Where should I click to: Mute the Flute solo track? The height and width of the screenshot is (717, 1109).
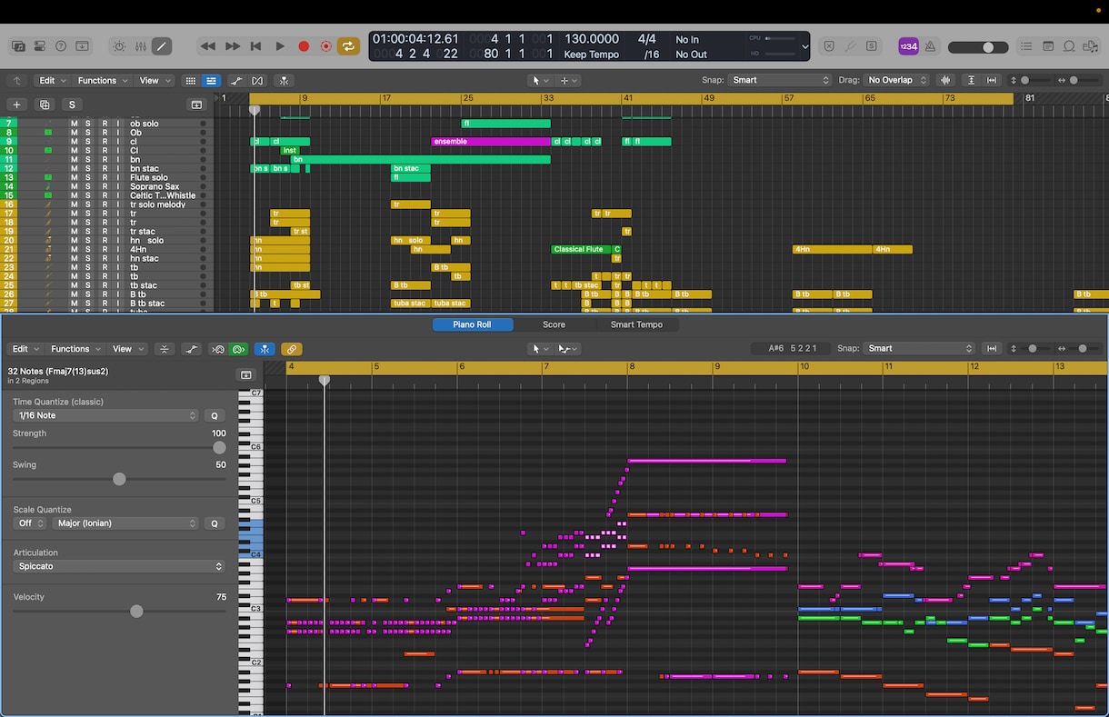(x=75, y=177)
